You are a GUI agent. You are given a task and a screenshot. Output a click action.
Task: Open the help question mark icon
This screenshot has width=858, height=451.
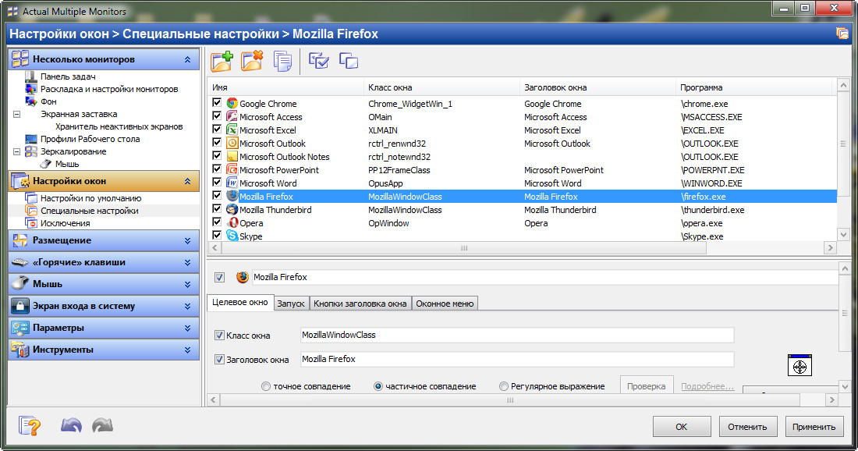pyautogui.click(x=29, y=426)
